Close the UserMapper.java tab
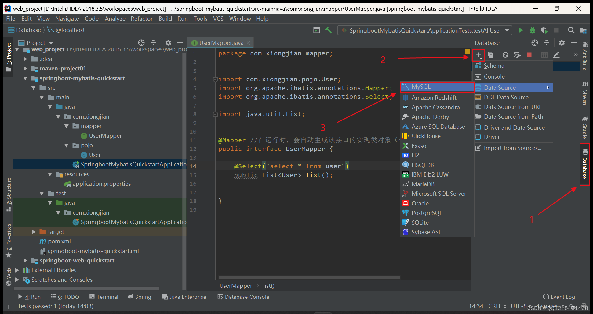Screen dimensions: 593x314 249,43
